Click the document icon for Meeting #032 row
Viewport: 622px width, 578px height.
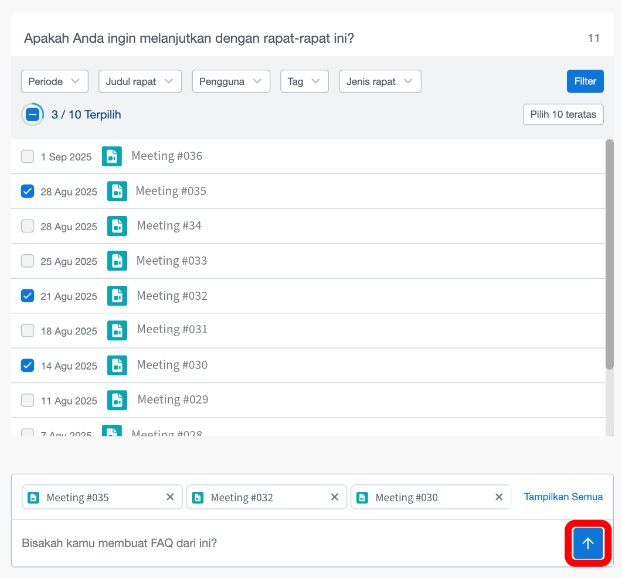click(x=117, y=296)
